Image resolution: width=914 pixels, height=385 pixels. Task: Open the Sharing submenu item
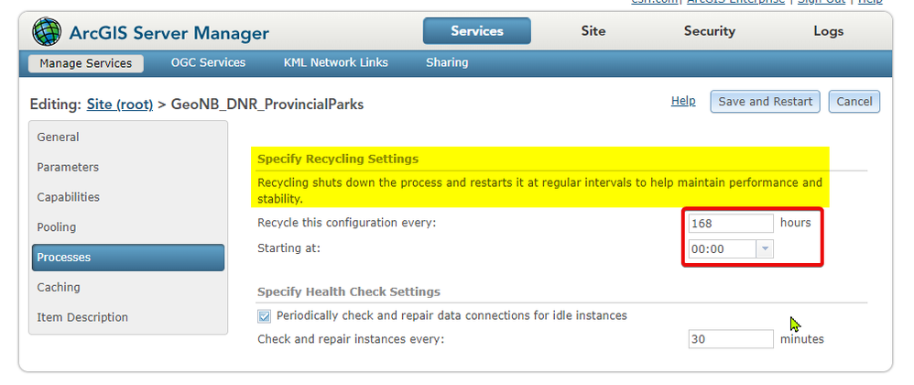447,63
